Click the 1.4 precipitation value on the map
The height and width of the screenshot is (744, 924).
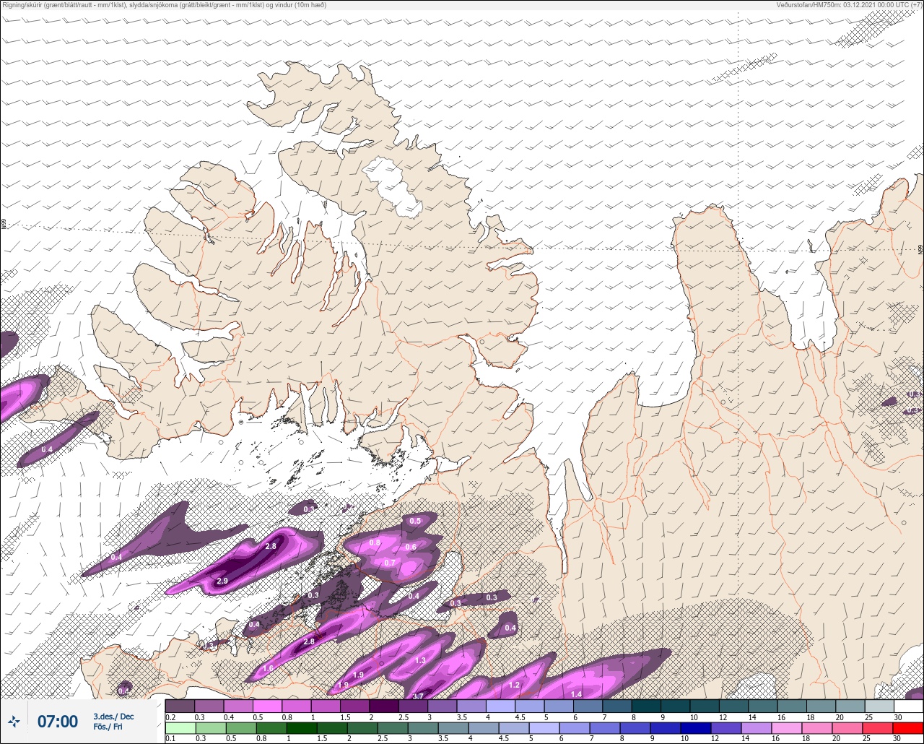(x=576, y=694)
